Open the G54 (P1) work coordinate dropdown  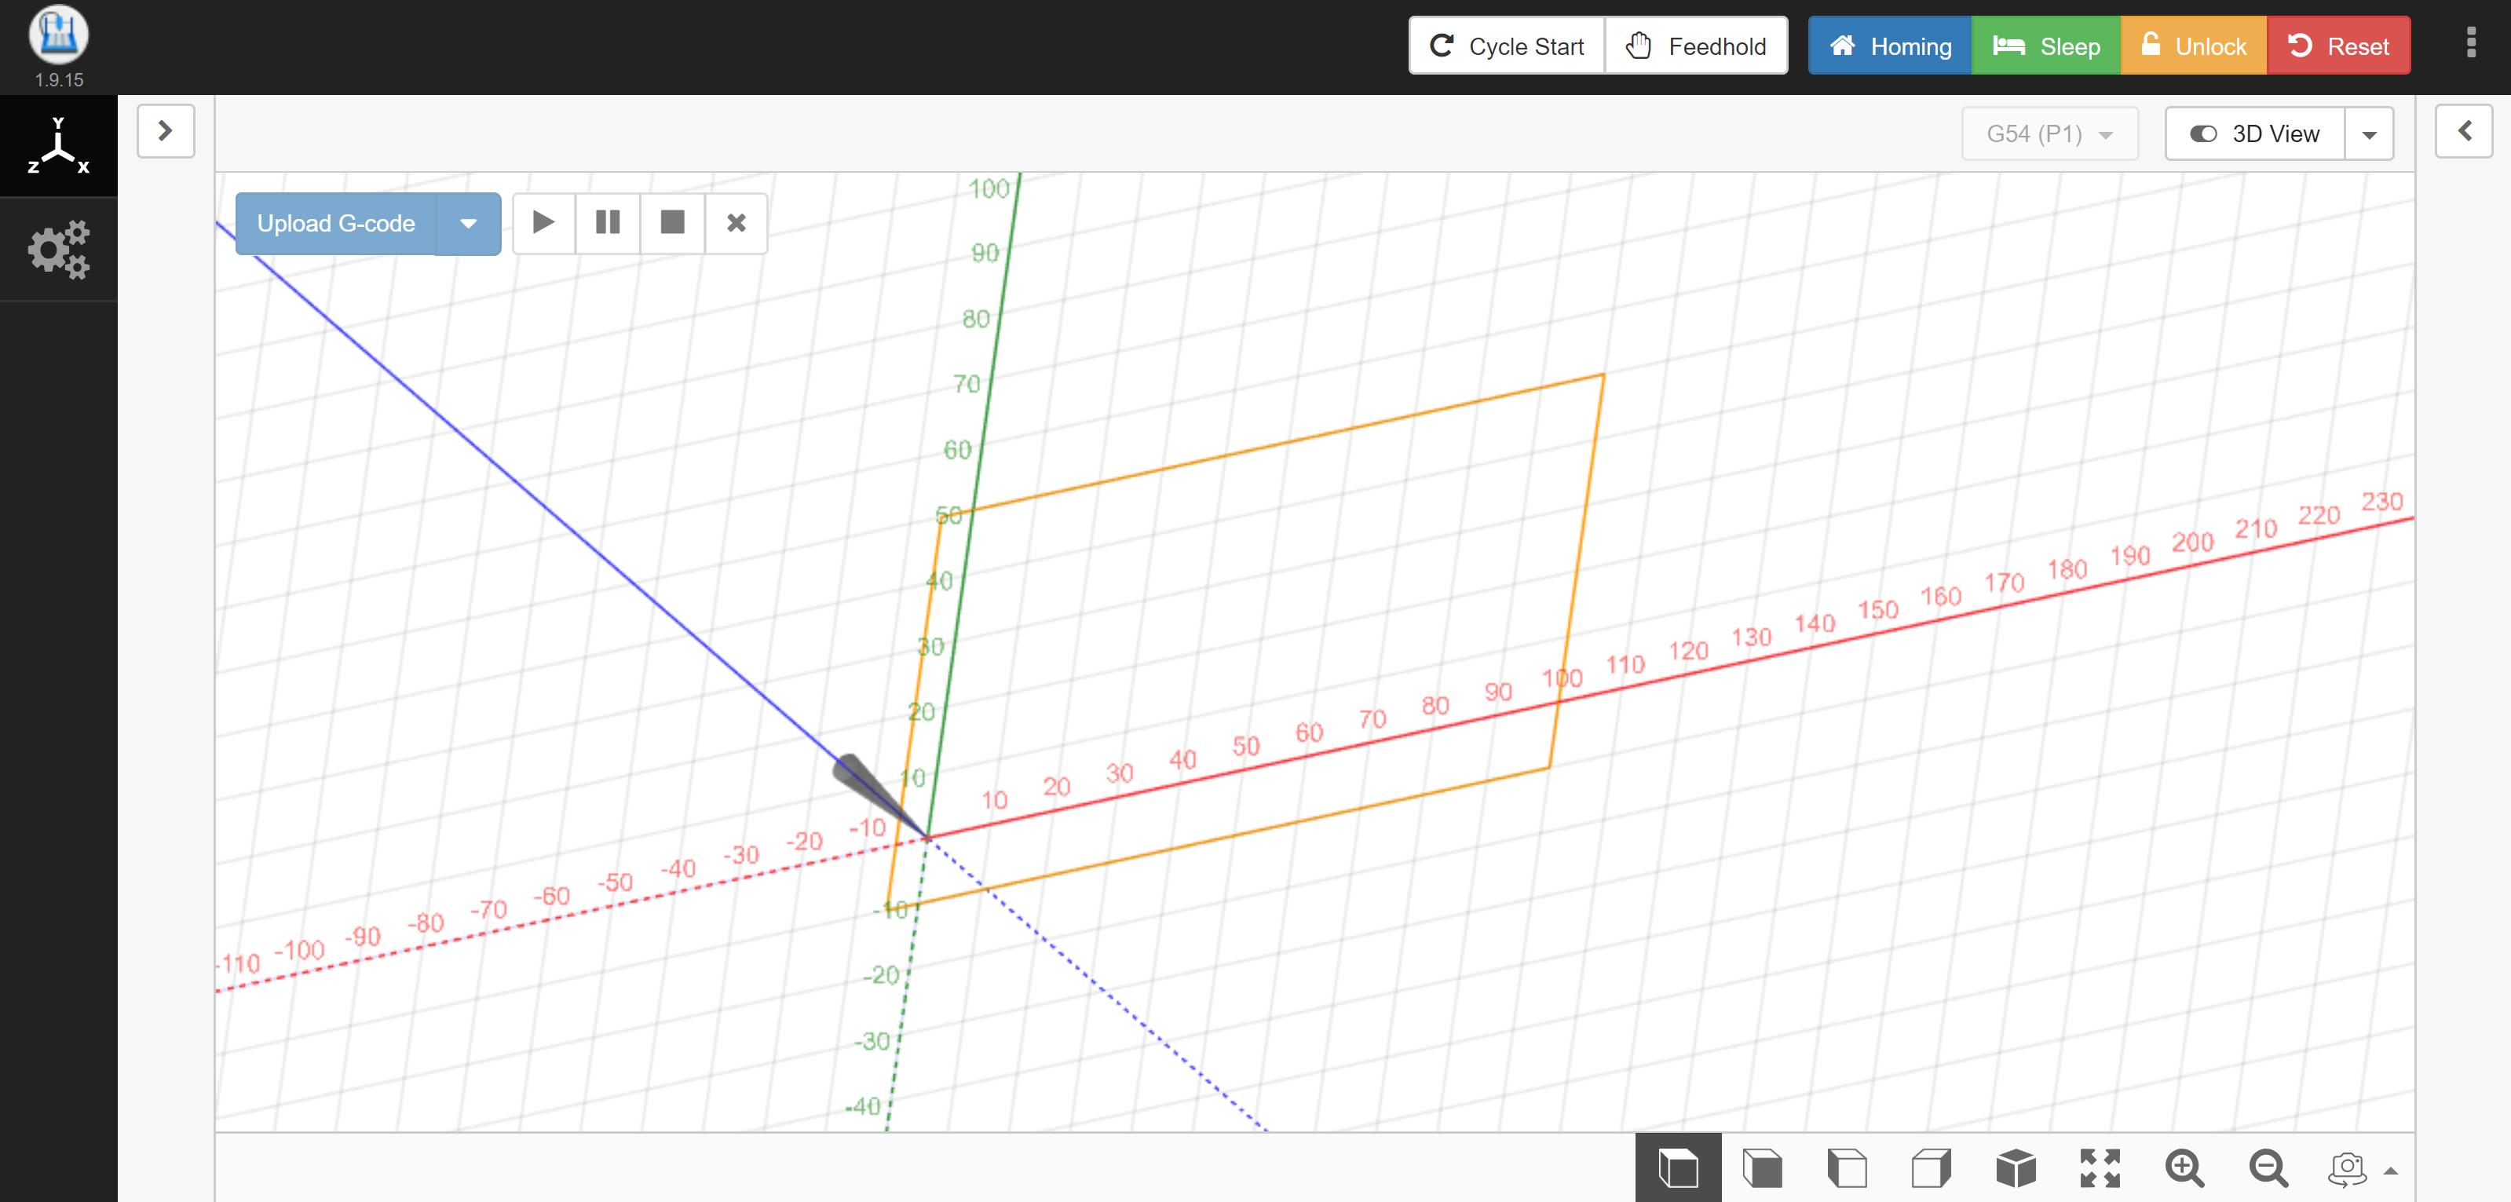[2049, 133]
